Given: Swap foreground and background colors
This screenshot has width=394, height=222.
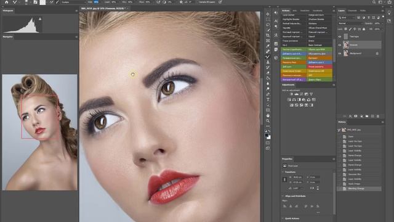Looking at the screenshot, I should click(x=270, y=131).
